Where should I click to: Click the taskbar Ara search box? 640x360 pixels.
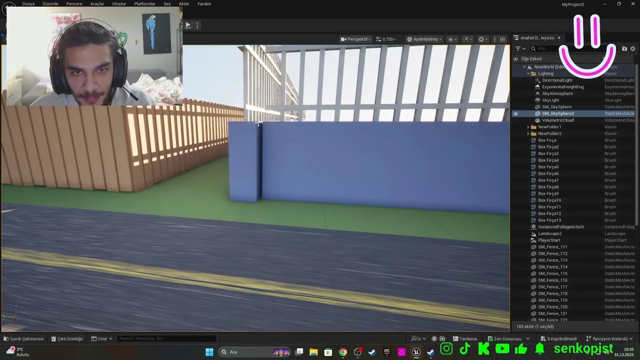pyautogui.click(x=255, y=352)
